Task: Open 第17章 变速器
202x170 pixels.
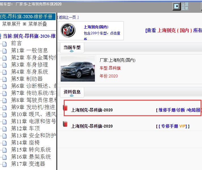Action: tap(28, 164)
